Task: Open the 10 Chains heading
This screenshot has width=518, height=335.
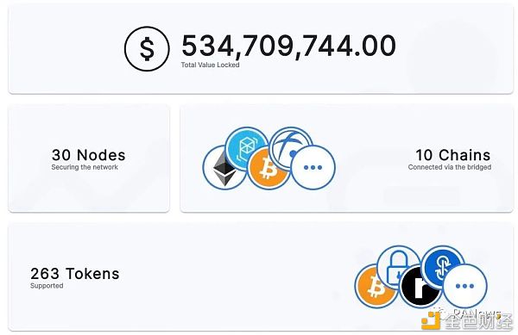Action: (x=453, y=155)
